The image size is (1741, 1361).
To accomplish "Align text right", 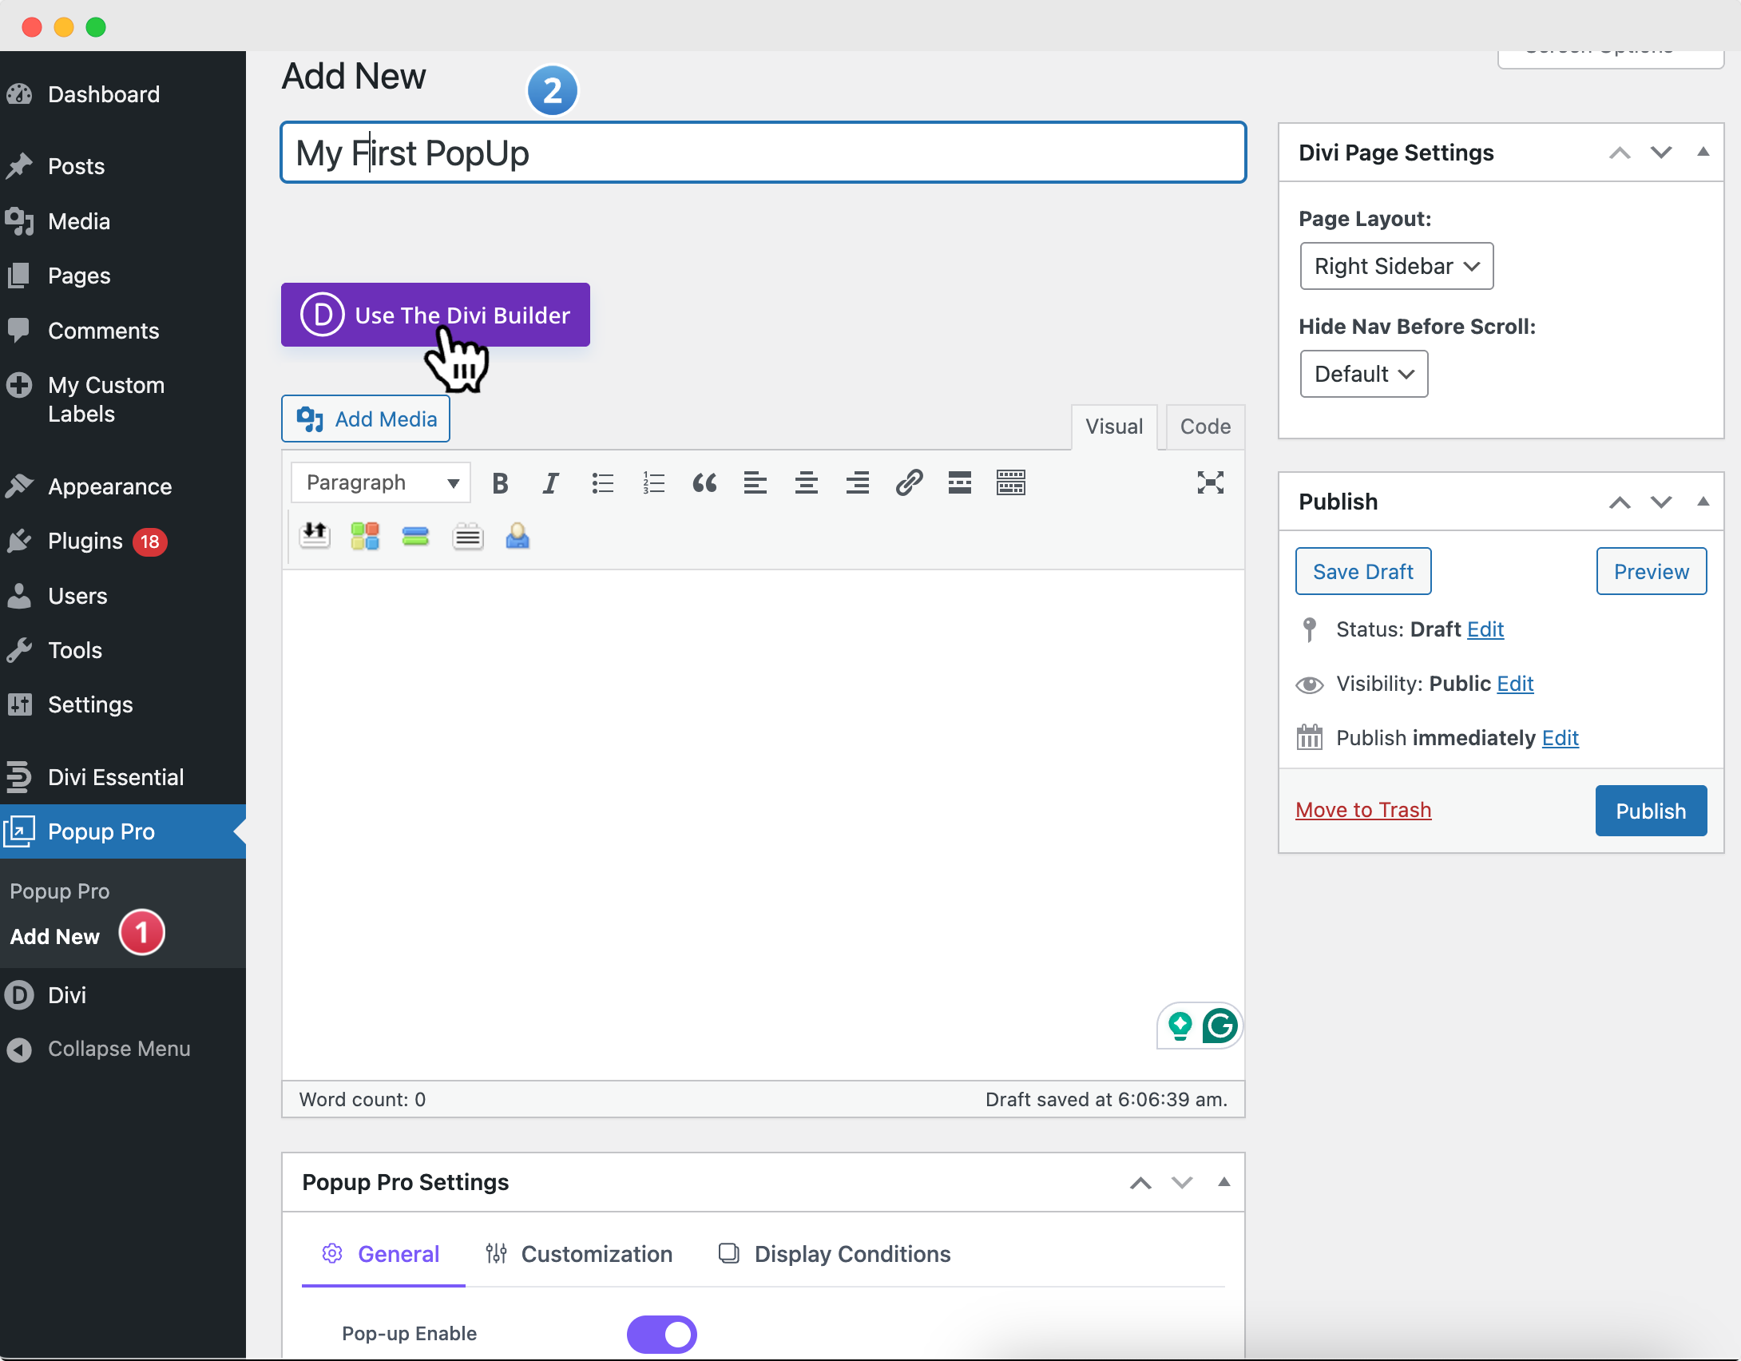I will pyautogui.click(x=858, y=482).
